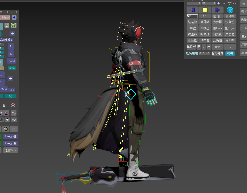Enable BOX显 display mode
Viewport: 247px width, 193px height.
pyautogui.click(x=192, y=28)
